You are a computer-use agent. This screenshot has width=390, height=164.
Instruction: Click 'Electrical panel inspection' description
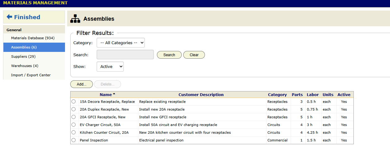161,140
